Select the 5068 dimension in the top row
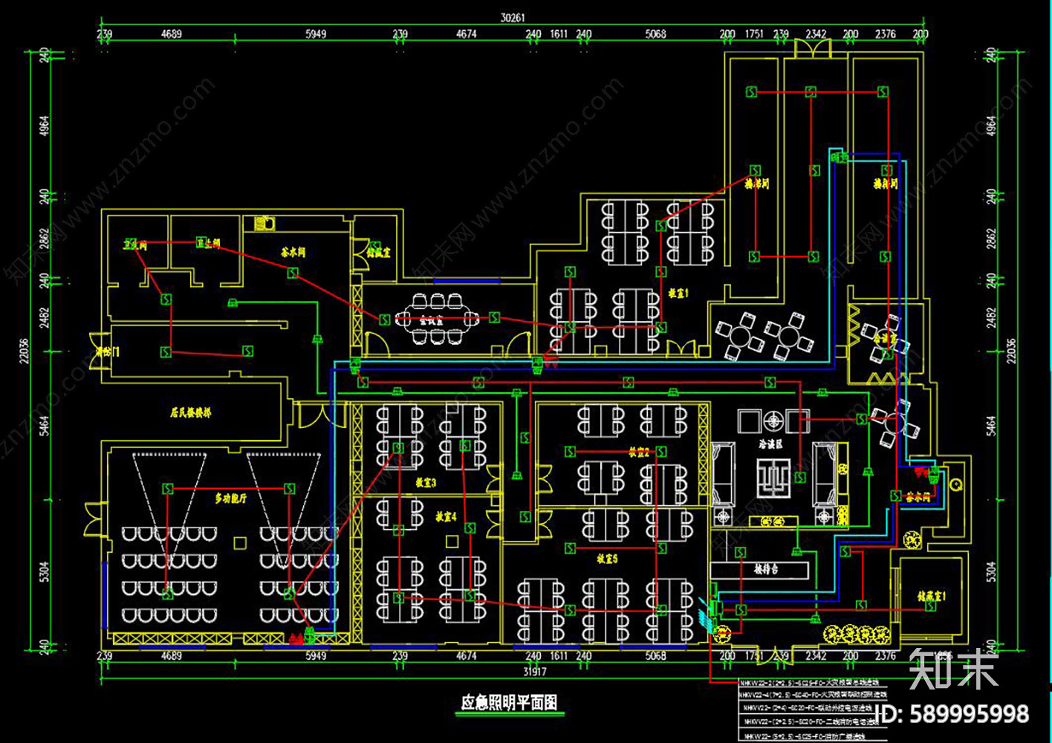The image size is (1052, 743). coord(655,34)
